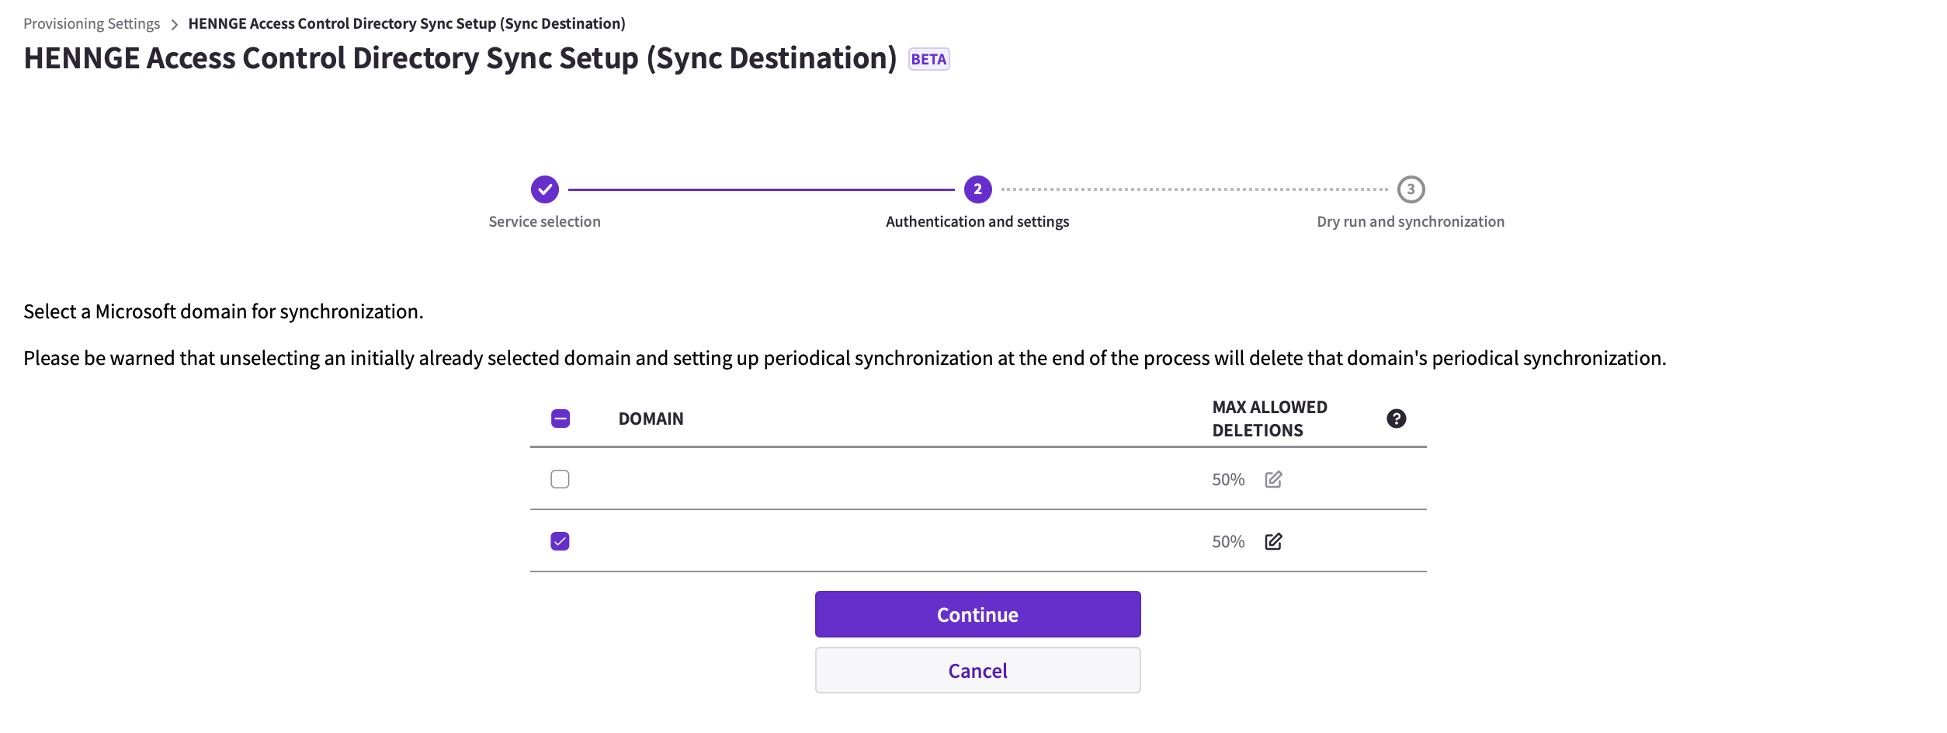The height and width of the screenshot is (733, 1947).
Task: Click completed Service selection step checkmark
Action: click(x=544, y=189)
